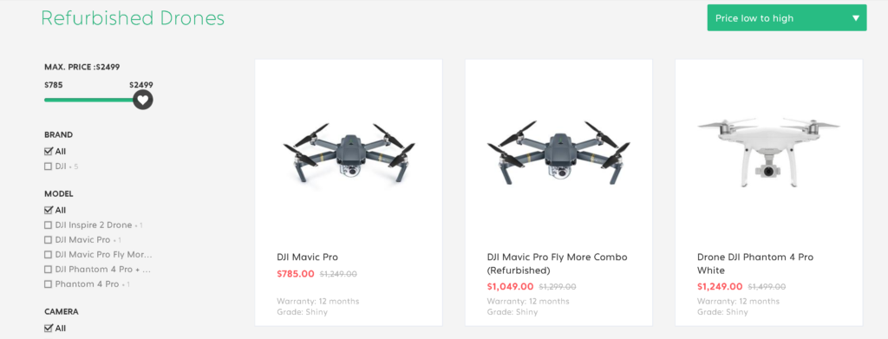Click the dropdown arrow on the sort selector
888x339 pixels.
(x=856, y=18)
